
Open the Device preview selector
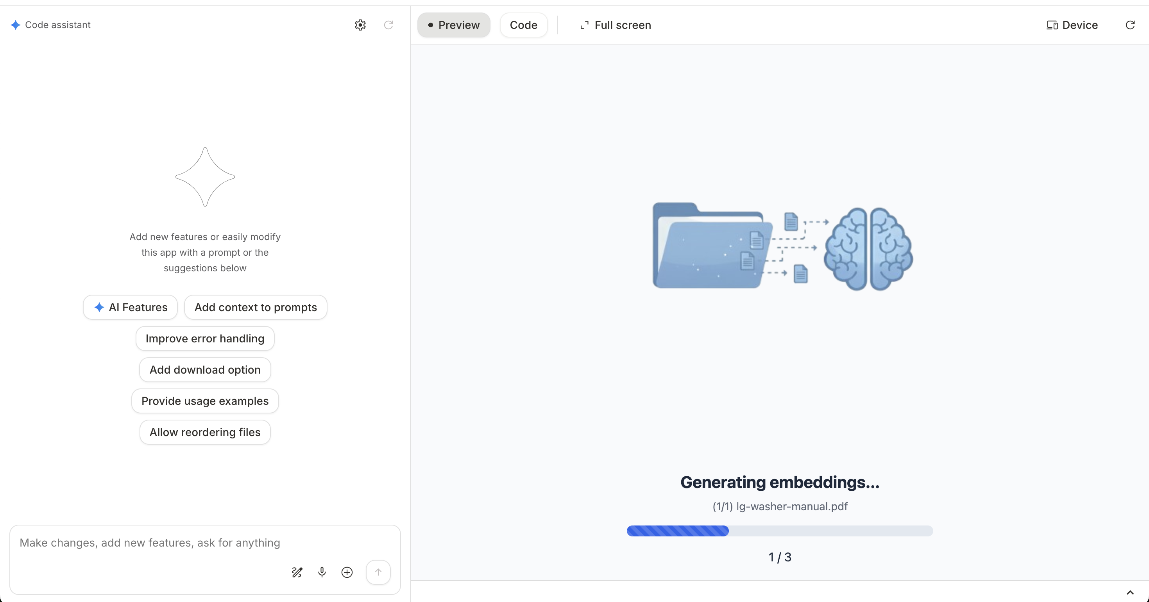[x=1072, y=25]
